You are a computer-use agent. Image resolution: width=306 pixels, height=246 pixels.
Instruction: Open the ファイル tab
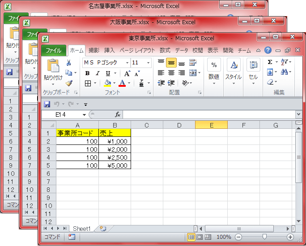pyautogui.click(x=53, y=51)
